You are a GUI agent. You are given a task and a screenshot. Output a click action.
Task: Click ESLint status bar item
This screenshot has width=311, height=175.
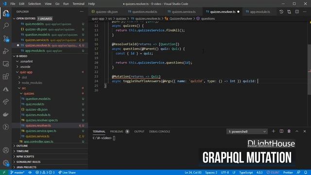(x=273, y=173)
